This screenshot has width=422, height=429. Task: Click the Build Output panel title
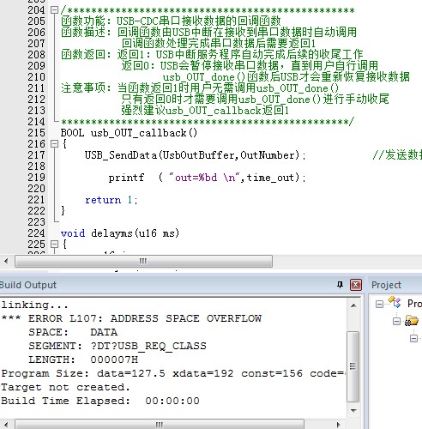click(x=28, y=285)
